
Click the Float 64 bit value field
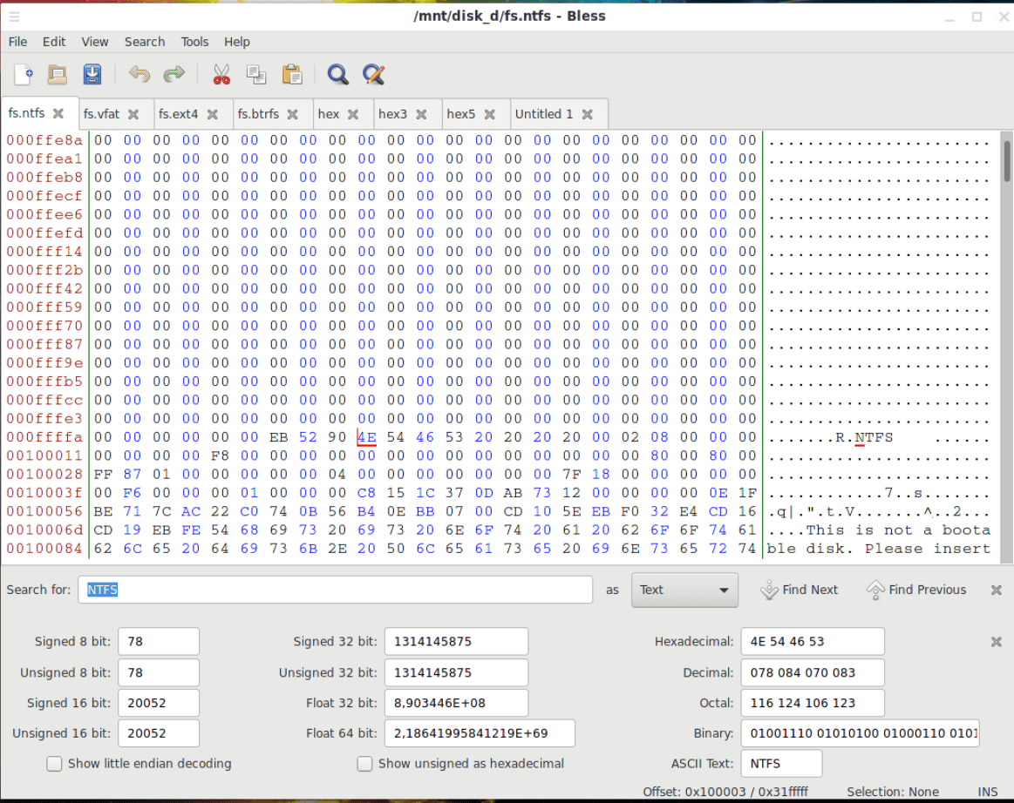pos(480,733)
